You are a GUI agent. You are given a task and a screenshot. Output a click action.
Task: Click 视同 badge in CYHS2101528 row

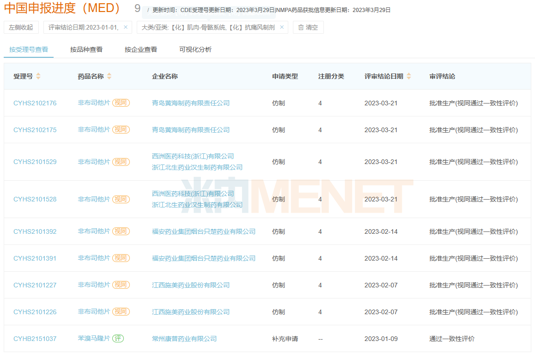click(121, 199)
